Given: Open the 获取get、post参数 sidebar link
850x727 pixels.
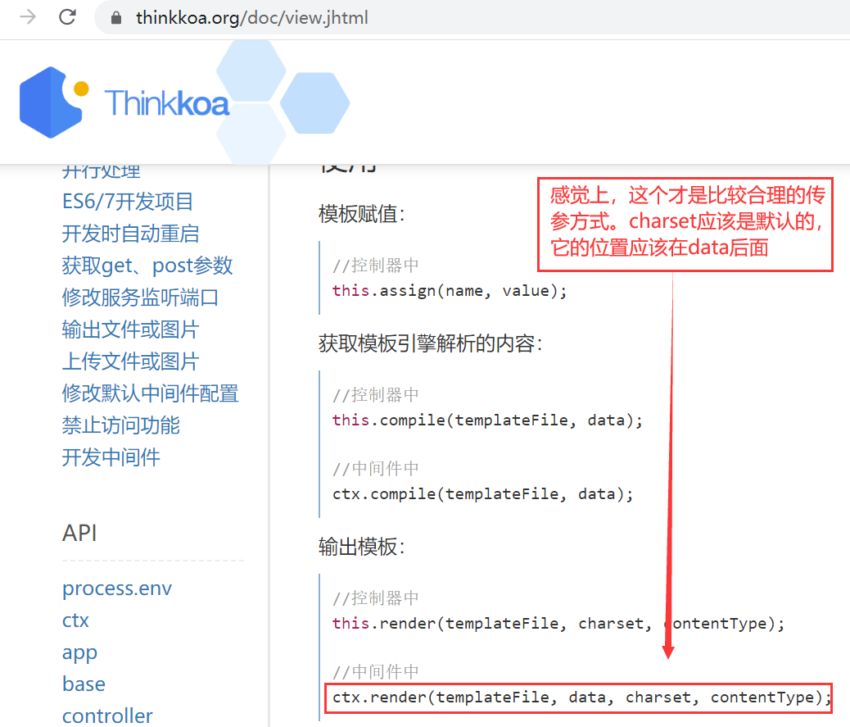Looking at the screenshot, I should click(147, 266).
